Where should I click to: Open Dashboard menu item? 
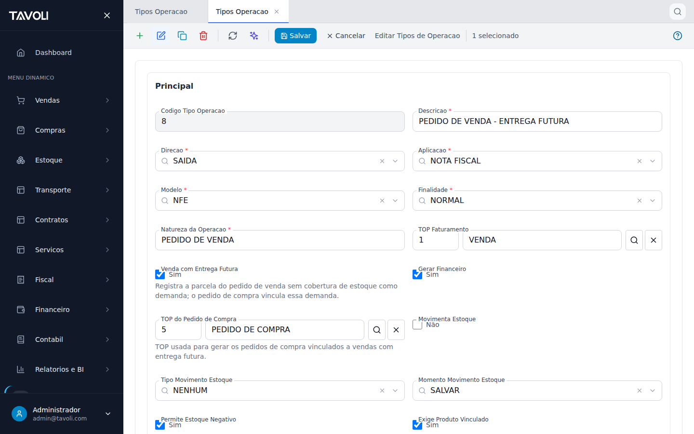(x=62, y=53)
